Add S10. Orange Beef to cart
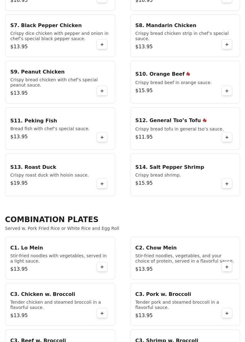This screenshot has height=342, width=245. click(227, 91)
